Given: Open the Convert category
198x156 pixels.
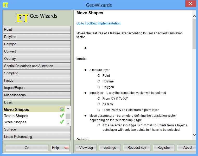Looking at the screenshot, I should 37,51.
